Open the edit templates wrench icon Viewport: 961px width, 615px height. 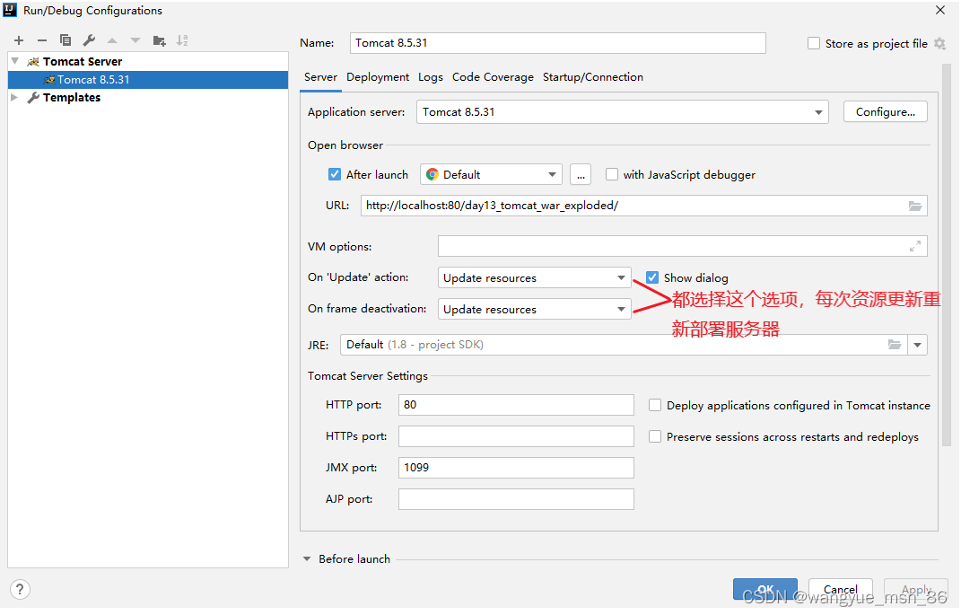pos(89,40)
